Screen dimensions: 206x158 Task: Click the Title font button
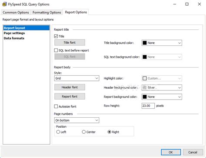coord(70,42)
